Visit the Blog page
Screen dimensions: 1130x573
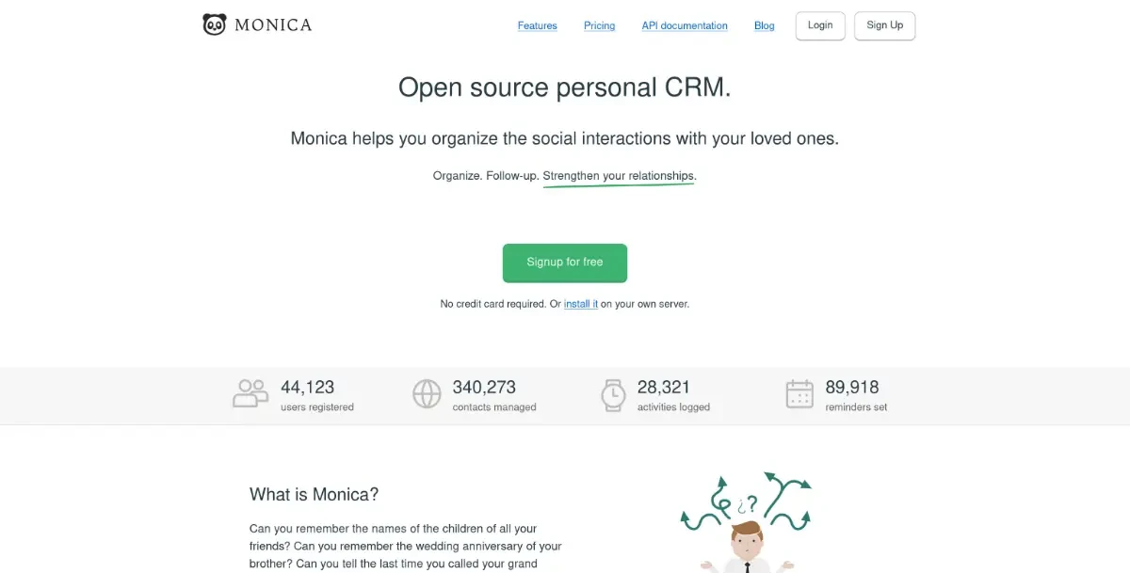(765, 25)
